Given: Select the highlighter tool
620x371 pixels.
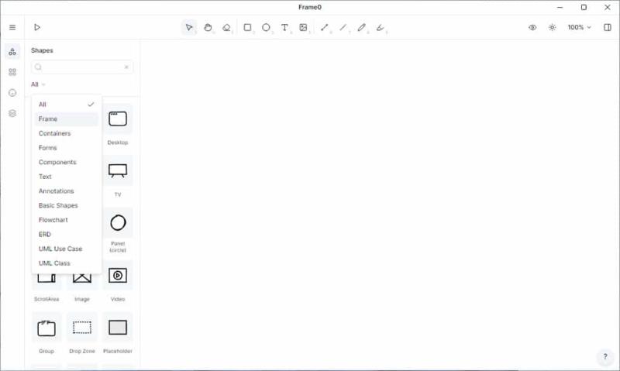Looking at the screenshot, I should (x=381, y=27).
